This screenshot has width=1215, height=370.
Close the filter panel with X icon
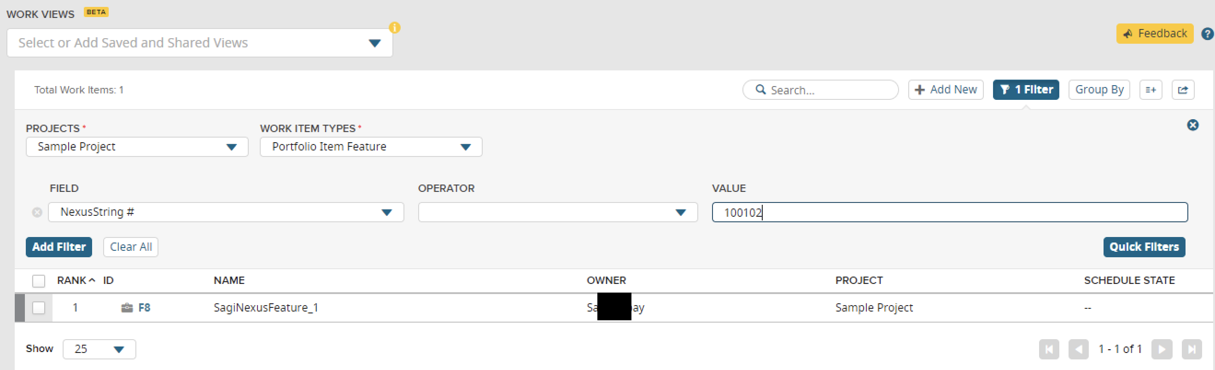[x=1192, y=125]
